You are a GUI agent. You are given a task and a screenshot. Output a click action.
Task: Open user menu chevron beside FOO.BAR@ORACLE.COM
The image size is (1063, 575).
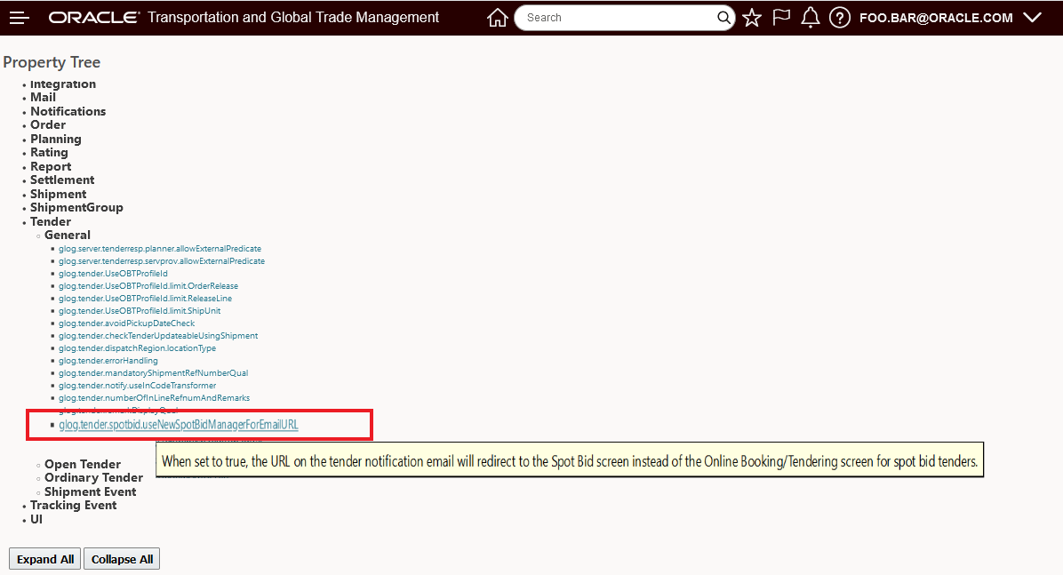tap(1032, 18)
